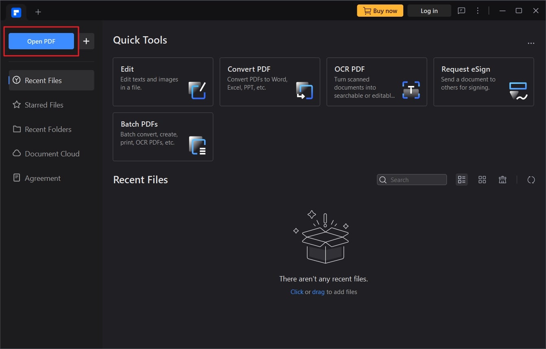Click the blue 'Click' link to add files
This screenshot has width=546, height=349.
pos(297,292)
